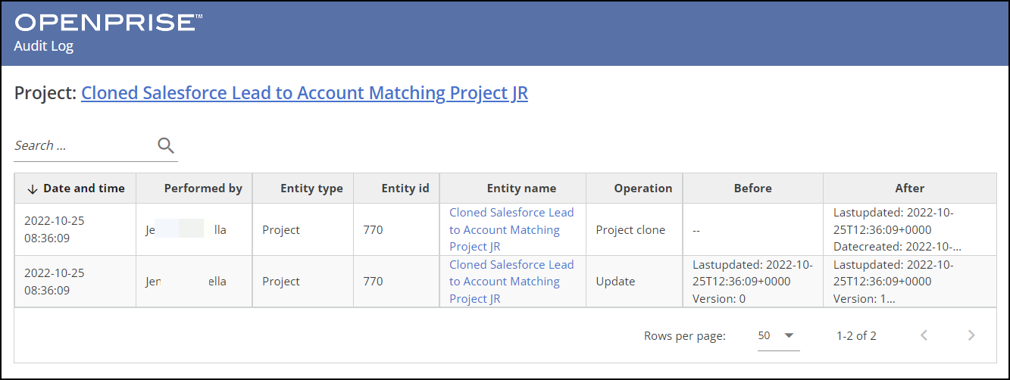Go to next page arrow
This screenshot has height=380, width=1010.
[x=971, y=335]
